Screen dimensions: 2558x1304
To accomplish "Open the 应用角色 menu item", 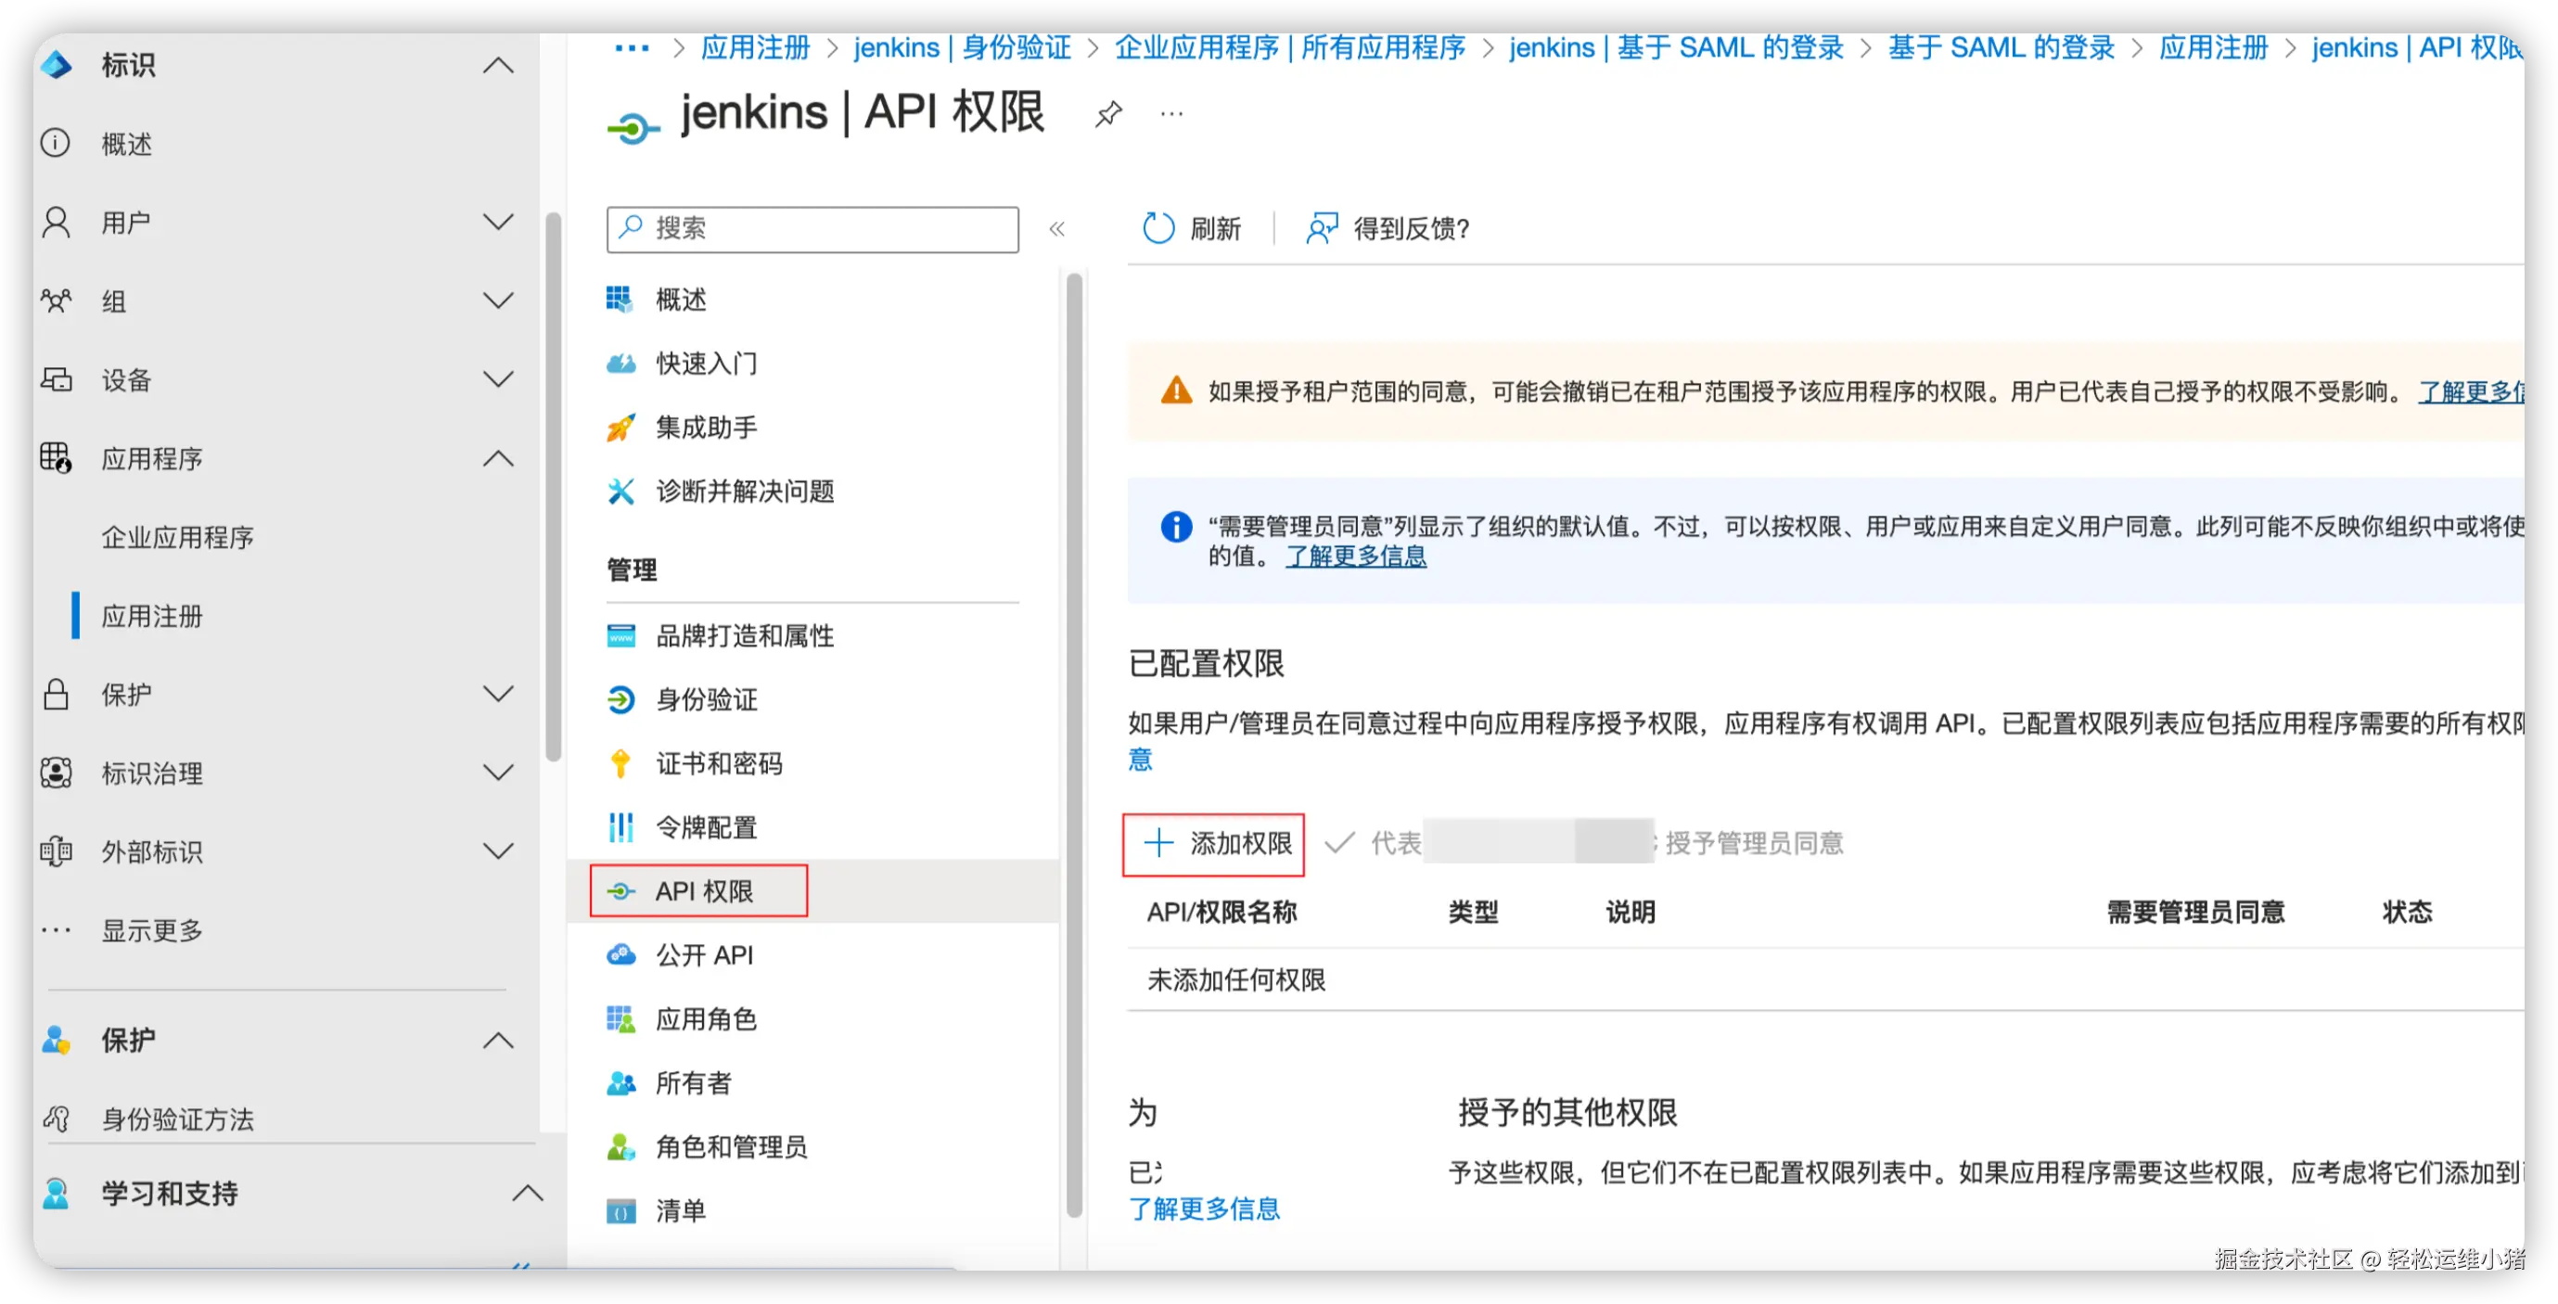I will 705,1019.
